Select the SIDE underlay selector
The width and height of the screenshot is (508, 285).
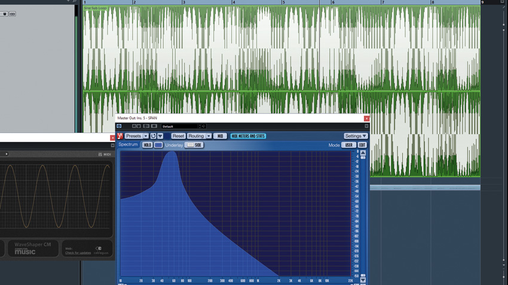coord(194,145)
